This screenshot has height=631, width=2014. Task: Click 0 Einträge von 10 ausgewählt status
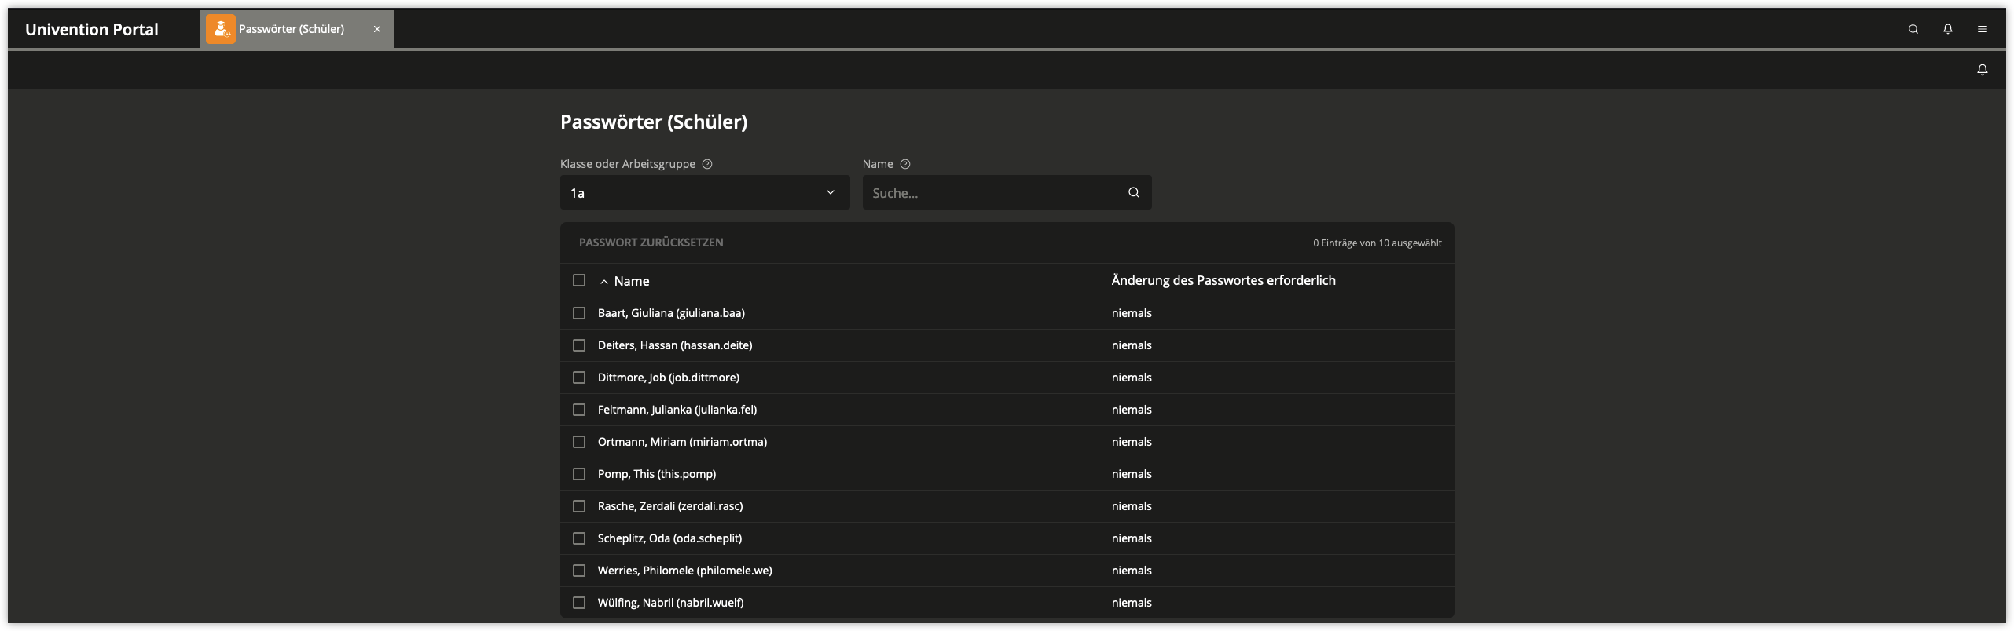pos(1378,243)
